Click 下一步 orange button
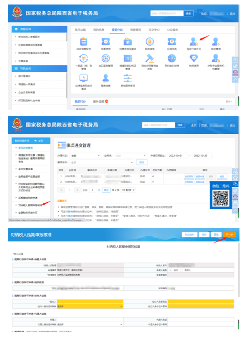This screenshot has height=337, width=248. coord(229,234)
